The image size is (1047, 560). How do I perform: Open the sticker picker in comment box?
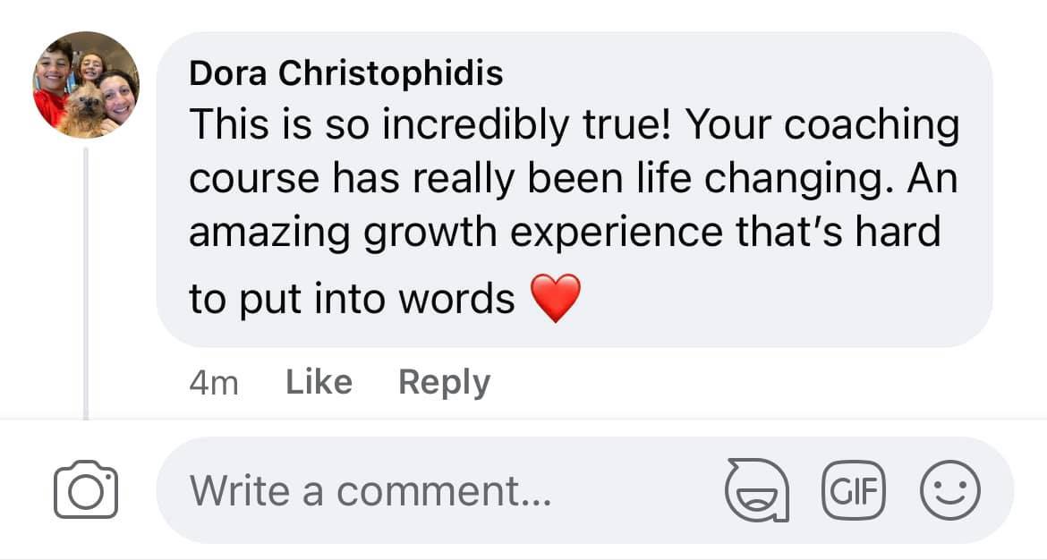[x=756, y=490]
